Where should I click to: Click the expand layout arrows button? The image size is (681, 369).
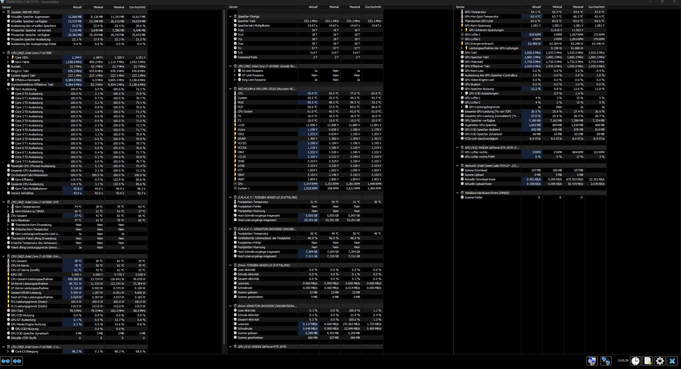click(6, 361)
